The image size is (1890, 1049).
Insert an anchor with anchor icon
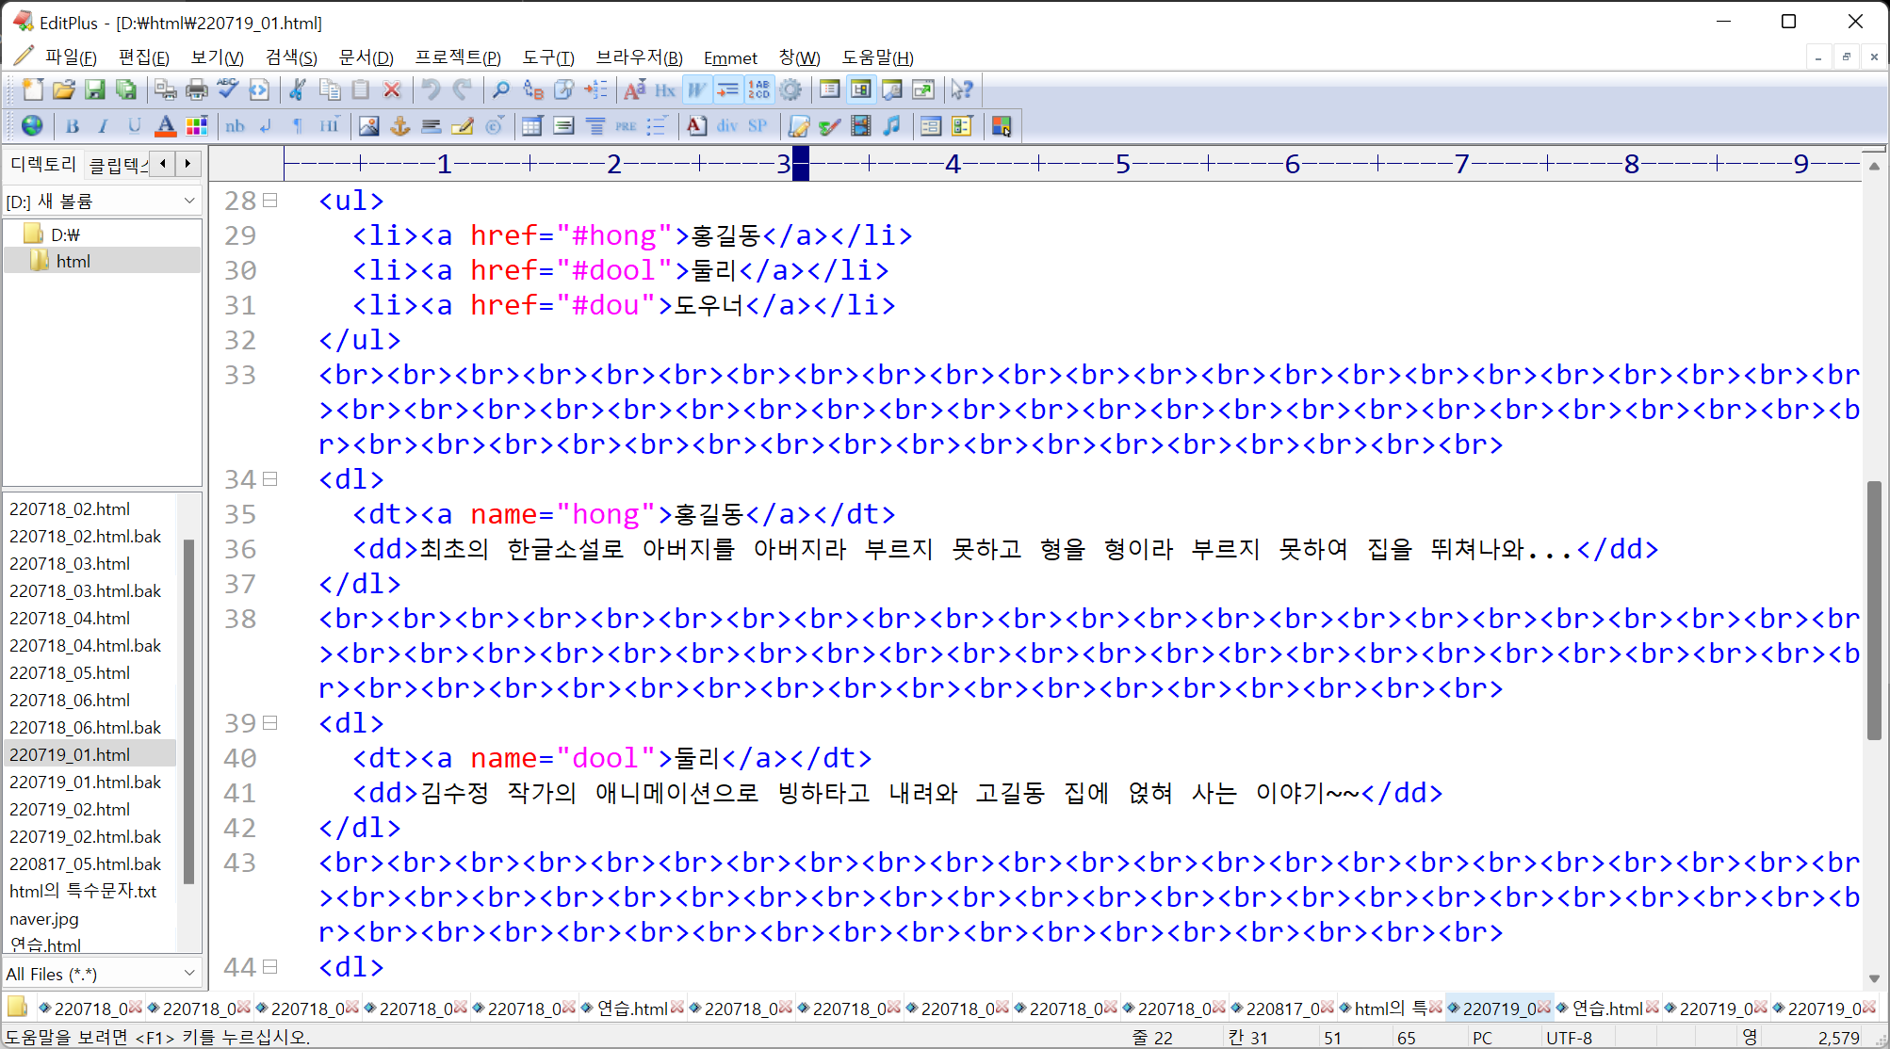400,125
